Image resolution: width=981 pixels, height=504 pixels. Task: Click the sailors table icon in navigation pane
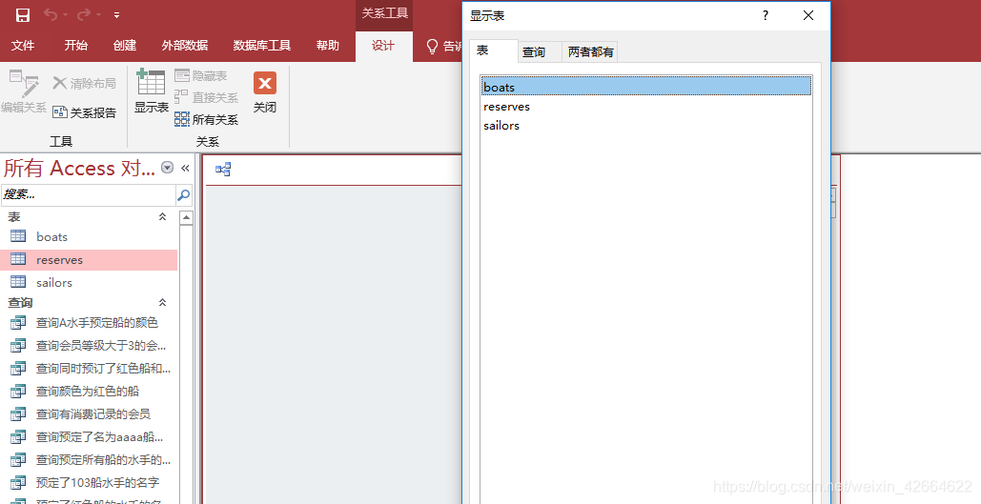pyautogui.click(x=18, y=281)
